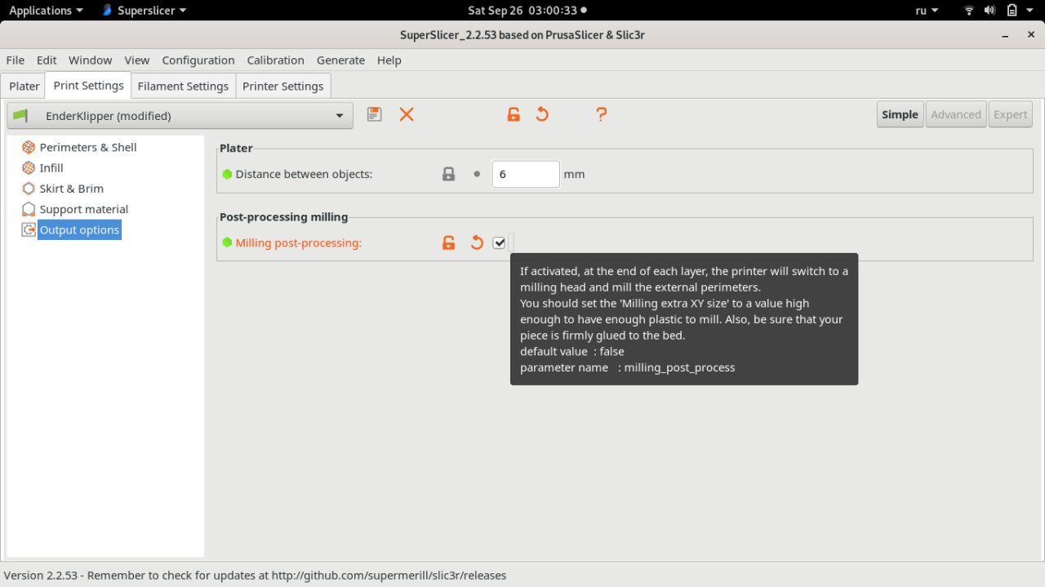Click the grey dot next to distance field
Screen dimensions: 1045x587
click(477, 174)
